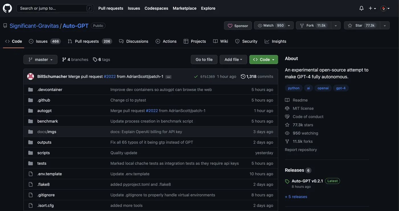The height and width of the screenshot is (211, 399).
Task: Open Codespaces in top navigation
Action: pyautogui.click(x=156, y=8)
